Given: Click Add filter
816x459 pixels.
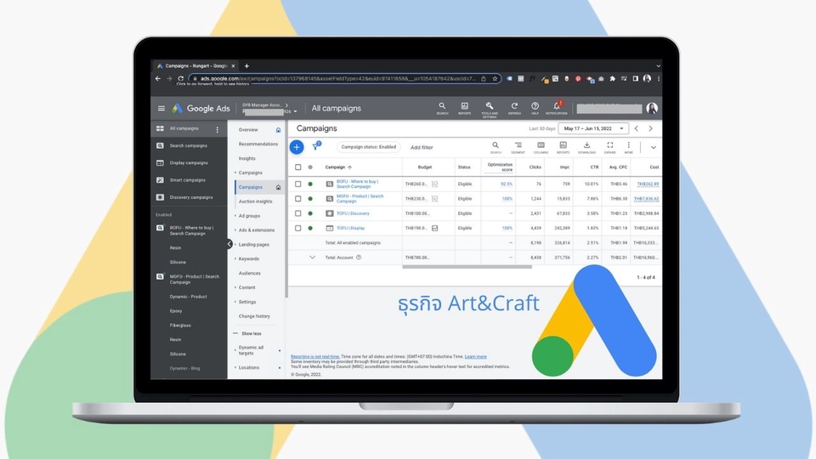Looking at the screenshot, I should click(x=422, y=147).
